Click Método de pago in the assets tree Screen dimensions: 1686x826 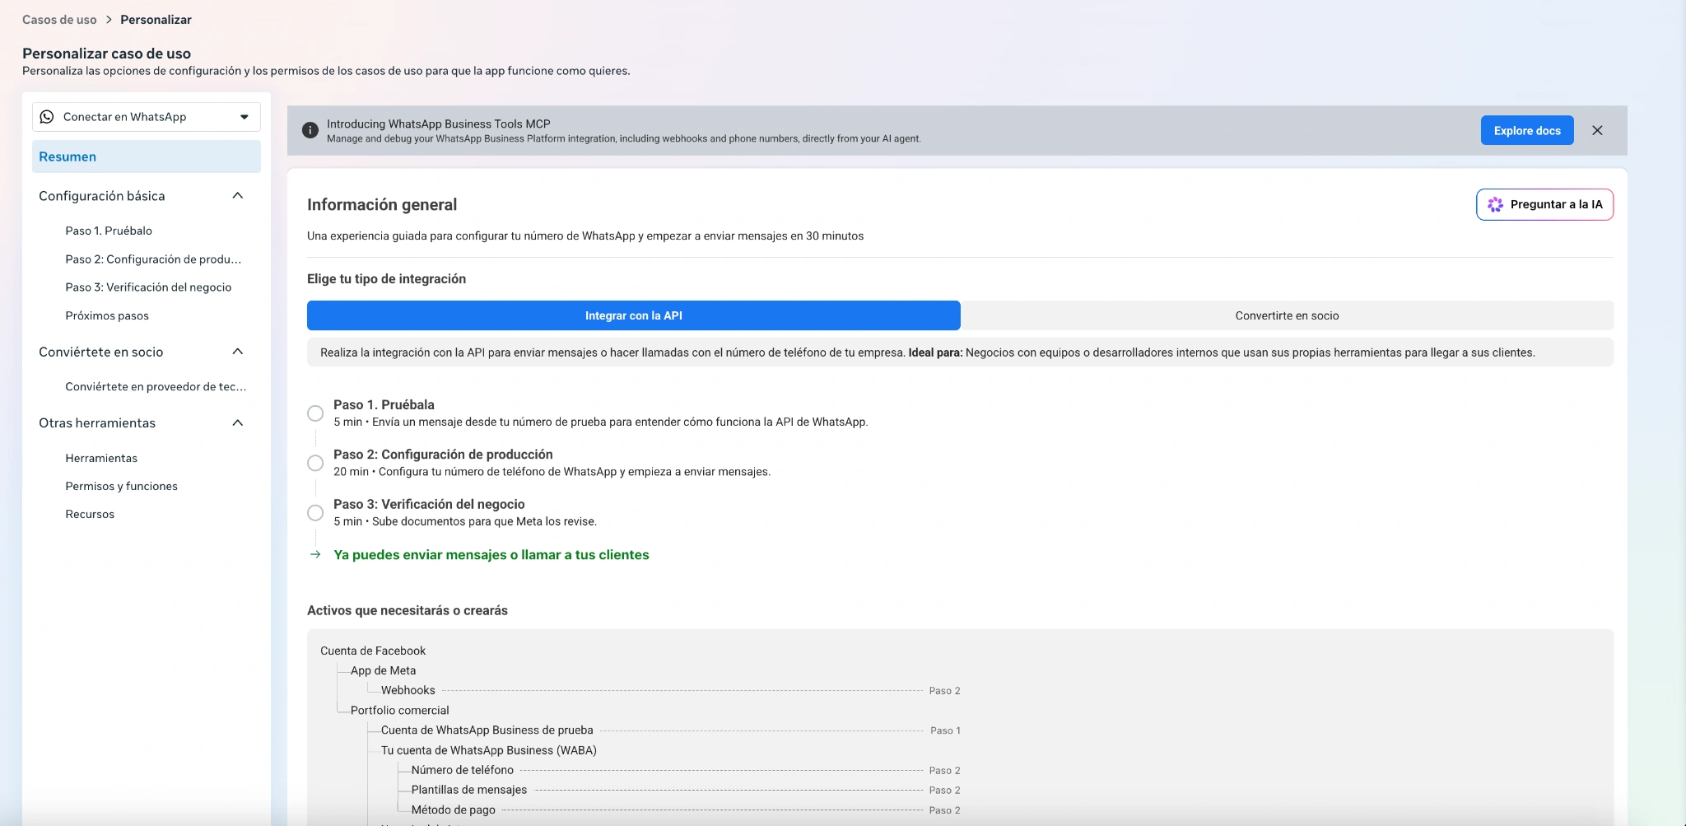(453, 810)
